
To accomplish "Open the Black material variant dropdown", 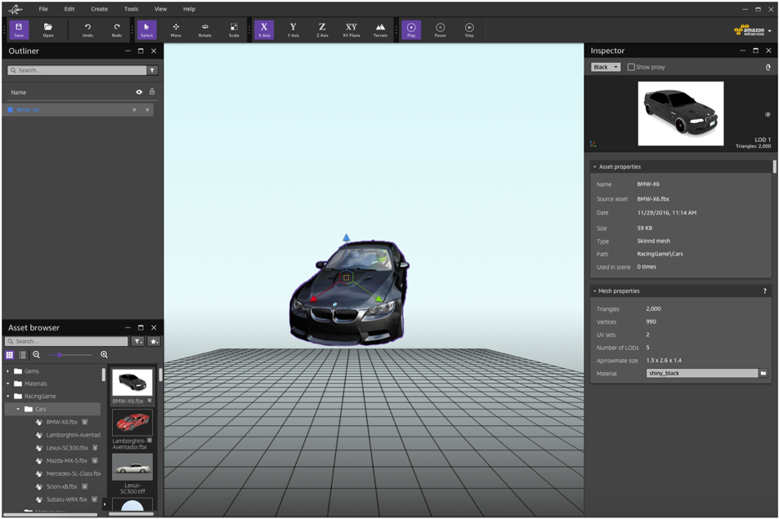I will click(606, 67).
